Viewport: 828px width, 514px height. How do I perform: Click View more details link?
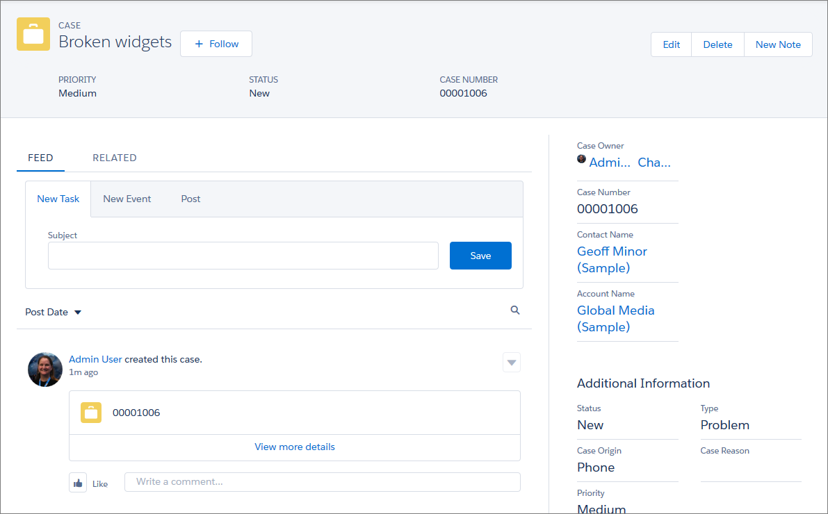(x=295, y=447)
